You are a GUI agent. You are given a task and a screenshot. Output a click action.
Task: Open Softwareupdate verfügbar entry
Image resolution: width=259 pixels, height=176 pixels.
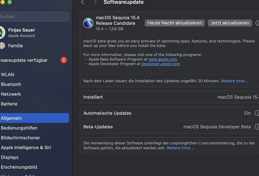pyautogui.click(x=34, y=60)
